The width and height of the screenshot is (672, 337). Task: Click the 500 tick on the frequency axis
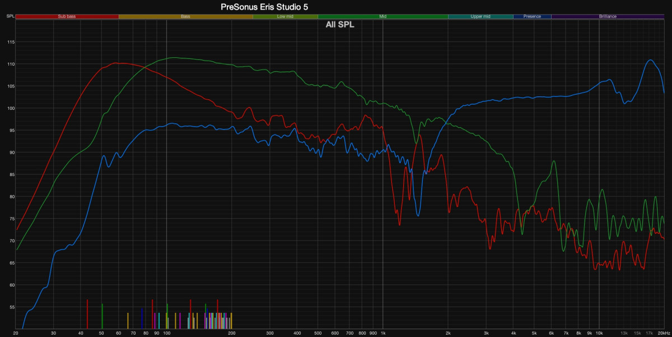(318, 333)
